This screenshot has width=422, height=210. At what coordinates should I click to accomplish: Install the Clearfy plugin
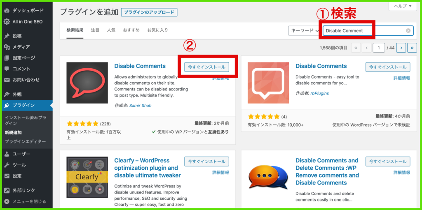[207, 162]
